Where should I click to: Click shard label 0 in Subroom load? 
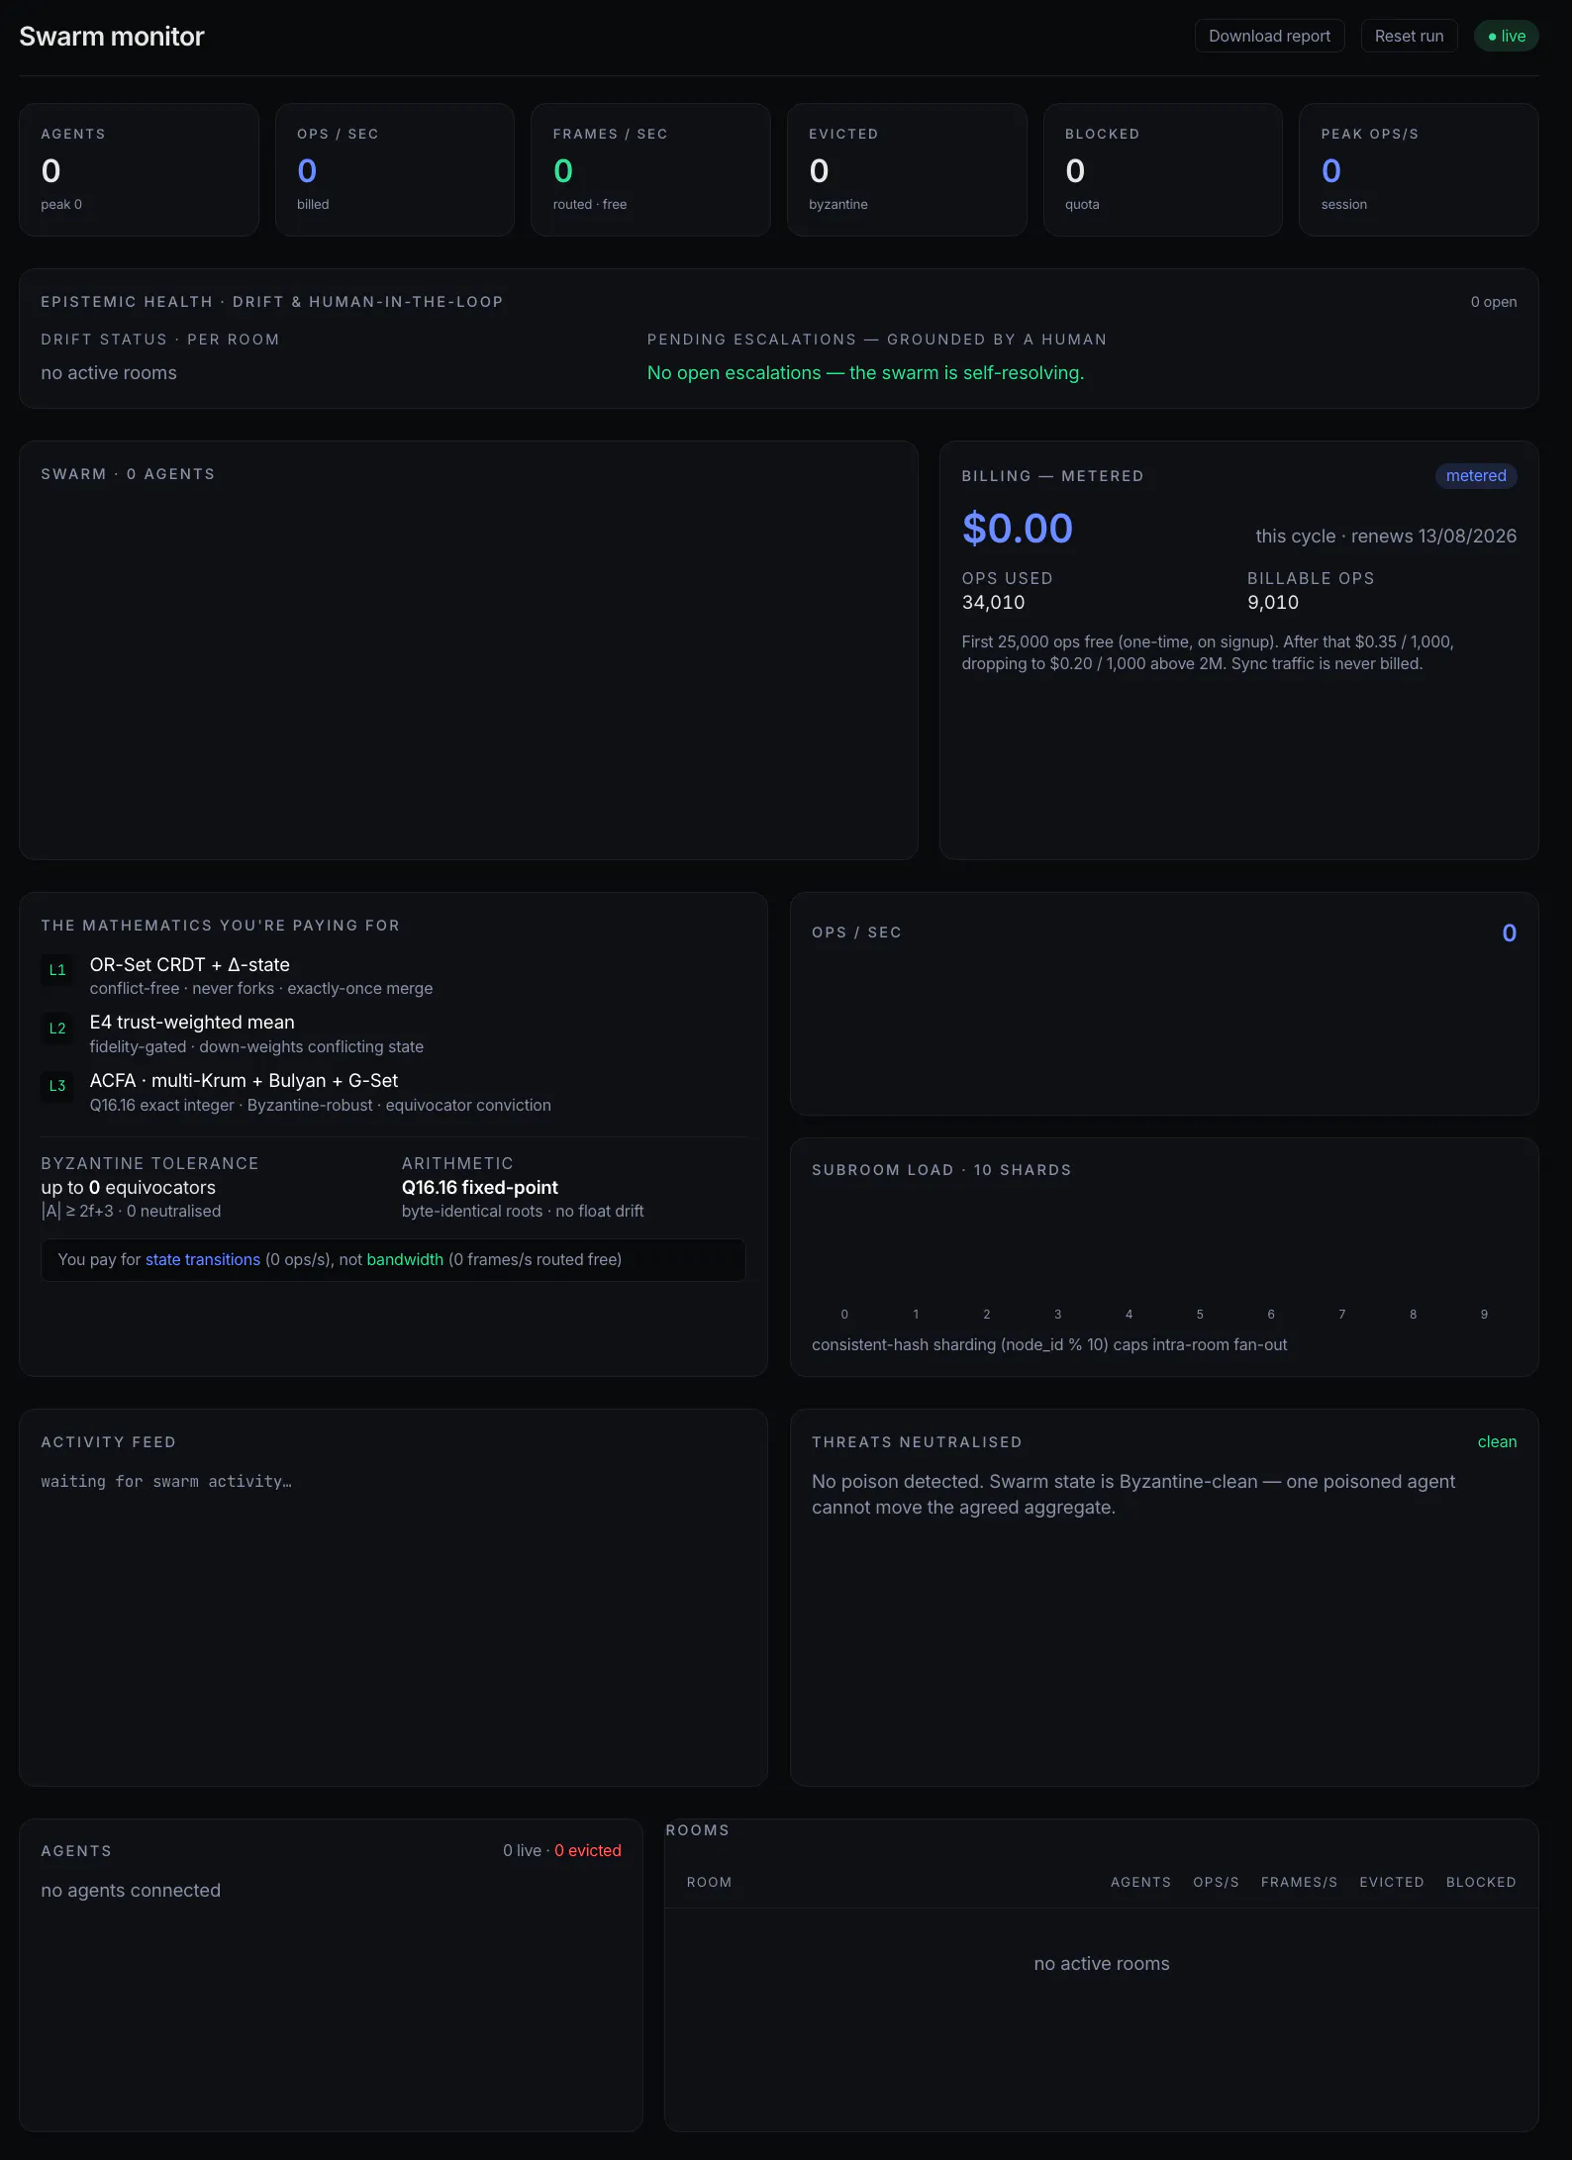click(x=844, y=1315)
